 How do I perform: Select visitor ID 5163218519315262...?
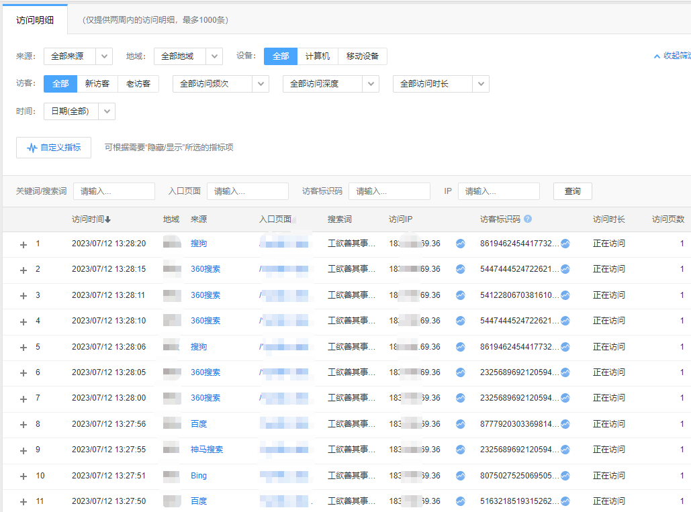tap(520, 501)
